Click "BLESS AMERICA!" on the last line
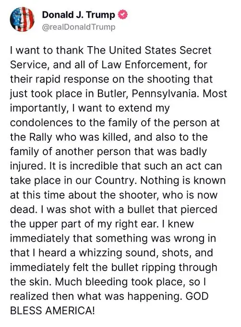The height and width of the screenshot is (327, 241). point(52,311)
